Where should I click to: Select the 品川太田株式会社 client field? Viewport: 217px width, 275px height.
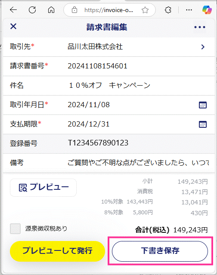click(95, 46)
